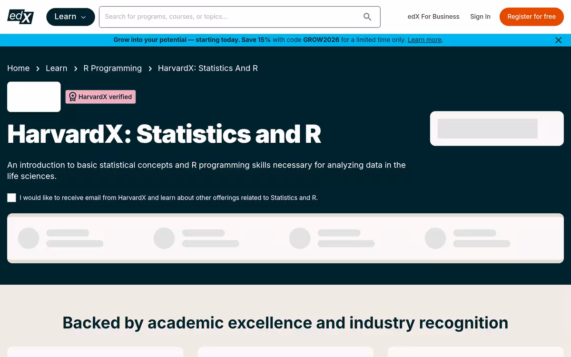Click Sign In

[480, 17]
